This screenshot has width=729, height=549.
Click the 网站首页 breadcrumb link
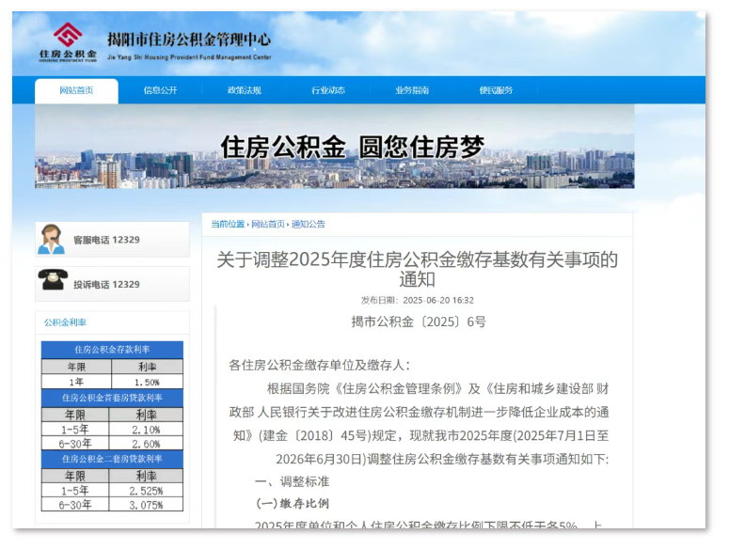tap(267, 225)
